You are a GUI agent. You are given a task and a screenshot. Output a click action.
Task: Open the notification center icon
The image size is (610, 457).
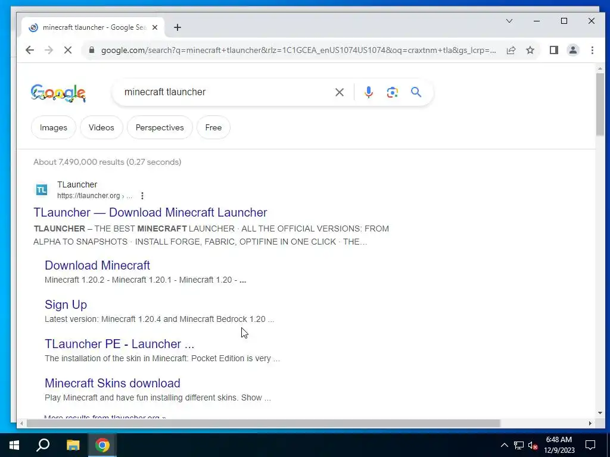click(x=590, y=445)
